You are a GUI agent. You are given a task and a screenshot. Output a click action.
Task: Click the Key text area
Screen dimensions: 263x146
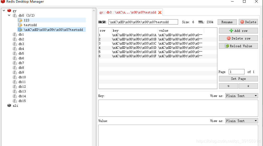178,108
